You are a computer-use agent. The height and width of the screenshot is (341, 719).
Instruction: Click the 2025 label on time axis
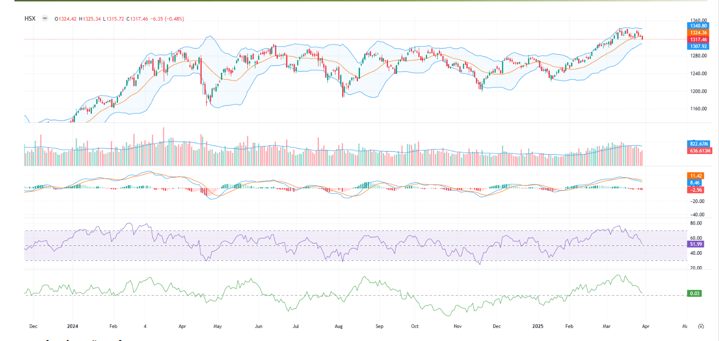pos(538,326)
